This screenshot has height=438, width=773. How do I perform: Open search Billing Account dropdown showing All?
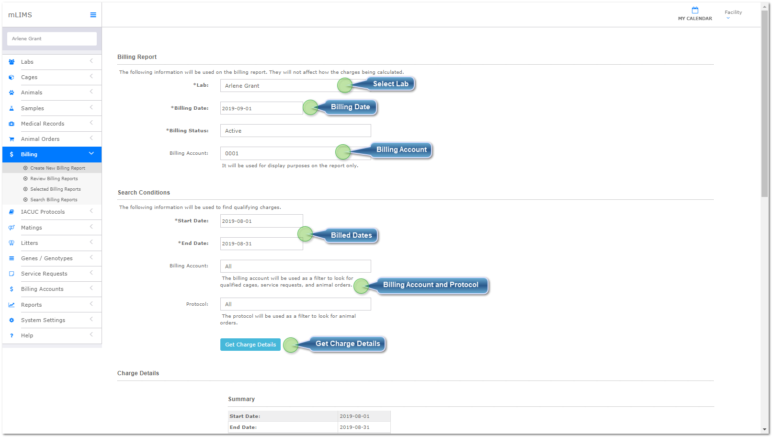pyautogui.click(x=296, y=266)
